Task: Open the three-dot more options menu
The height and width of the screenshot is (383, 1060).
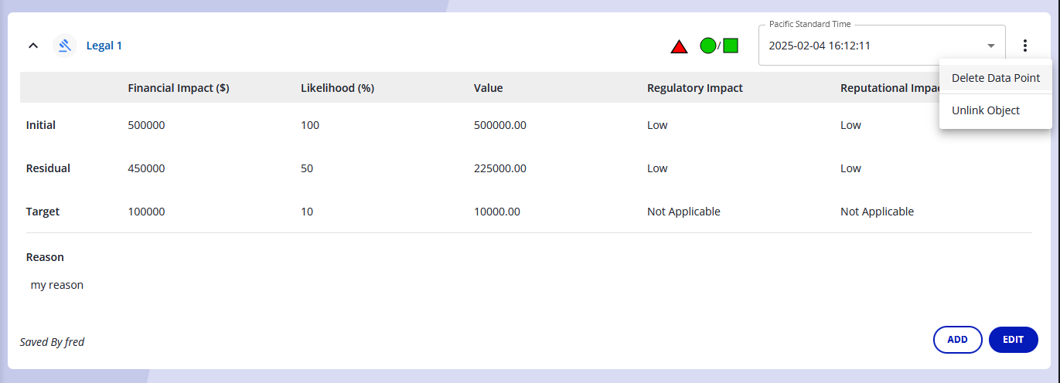Action: (1025, 46)
